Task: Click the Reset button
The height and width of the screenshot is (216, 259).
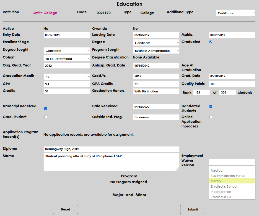Action: pyautogui.click(x=65, y=209)
